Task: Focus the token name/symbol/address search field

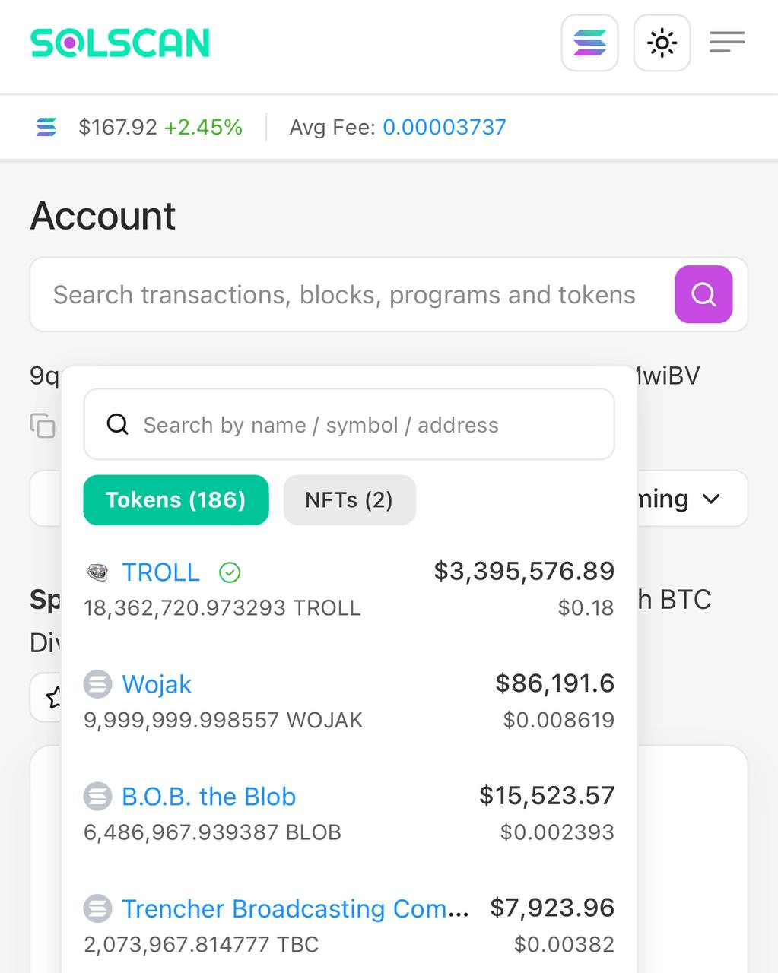Action: 349,424
